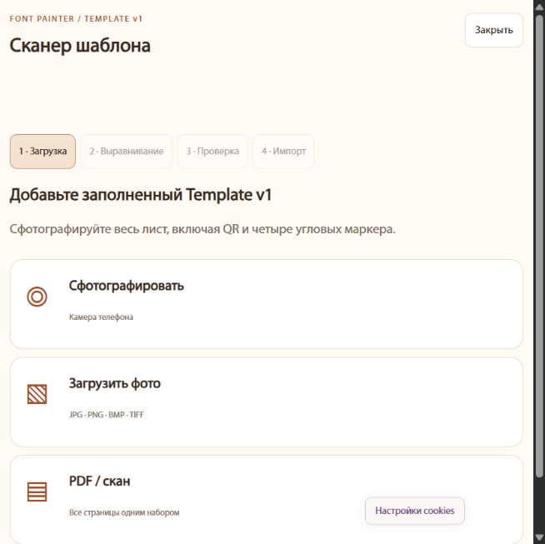Click the Все страницы одним набором caption

point(124,512)
